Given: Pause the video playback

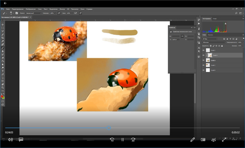Looking at the screenshot, I should [122, 140].
